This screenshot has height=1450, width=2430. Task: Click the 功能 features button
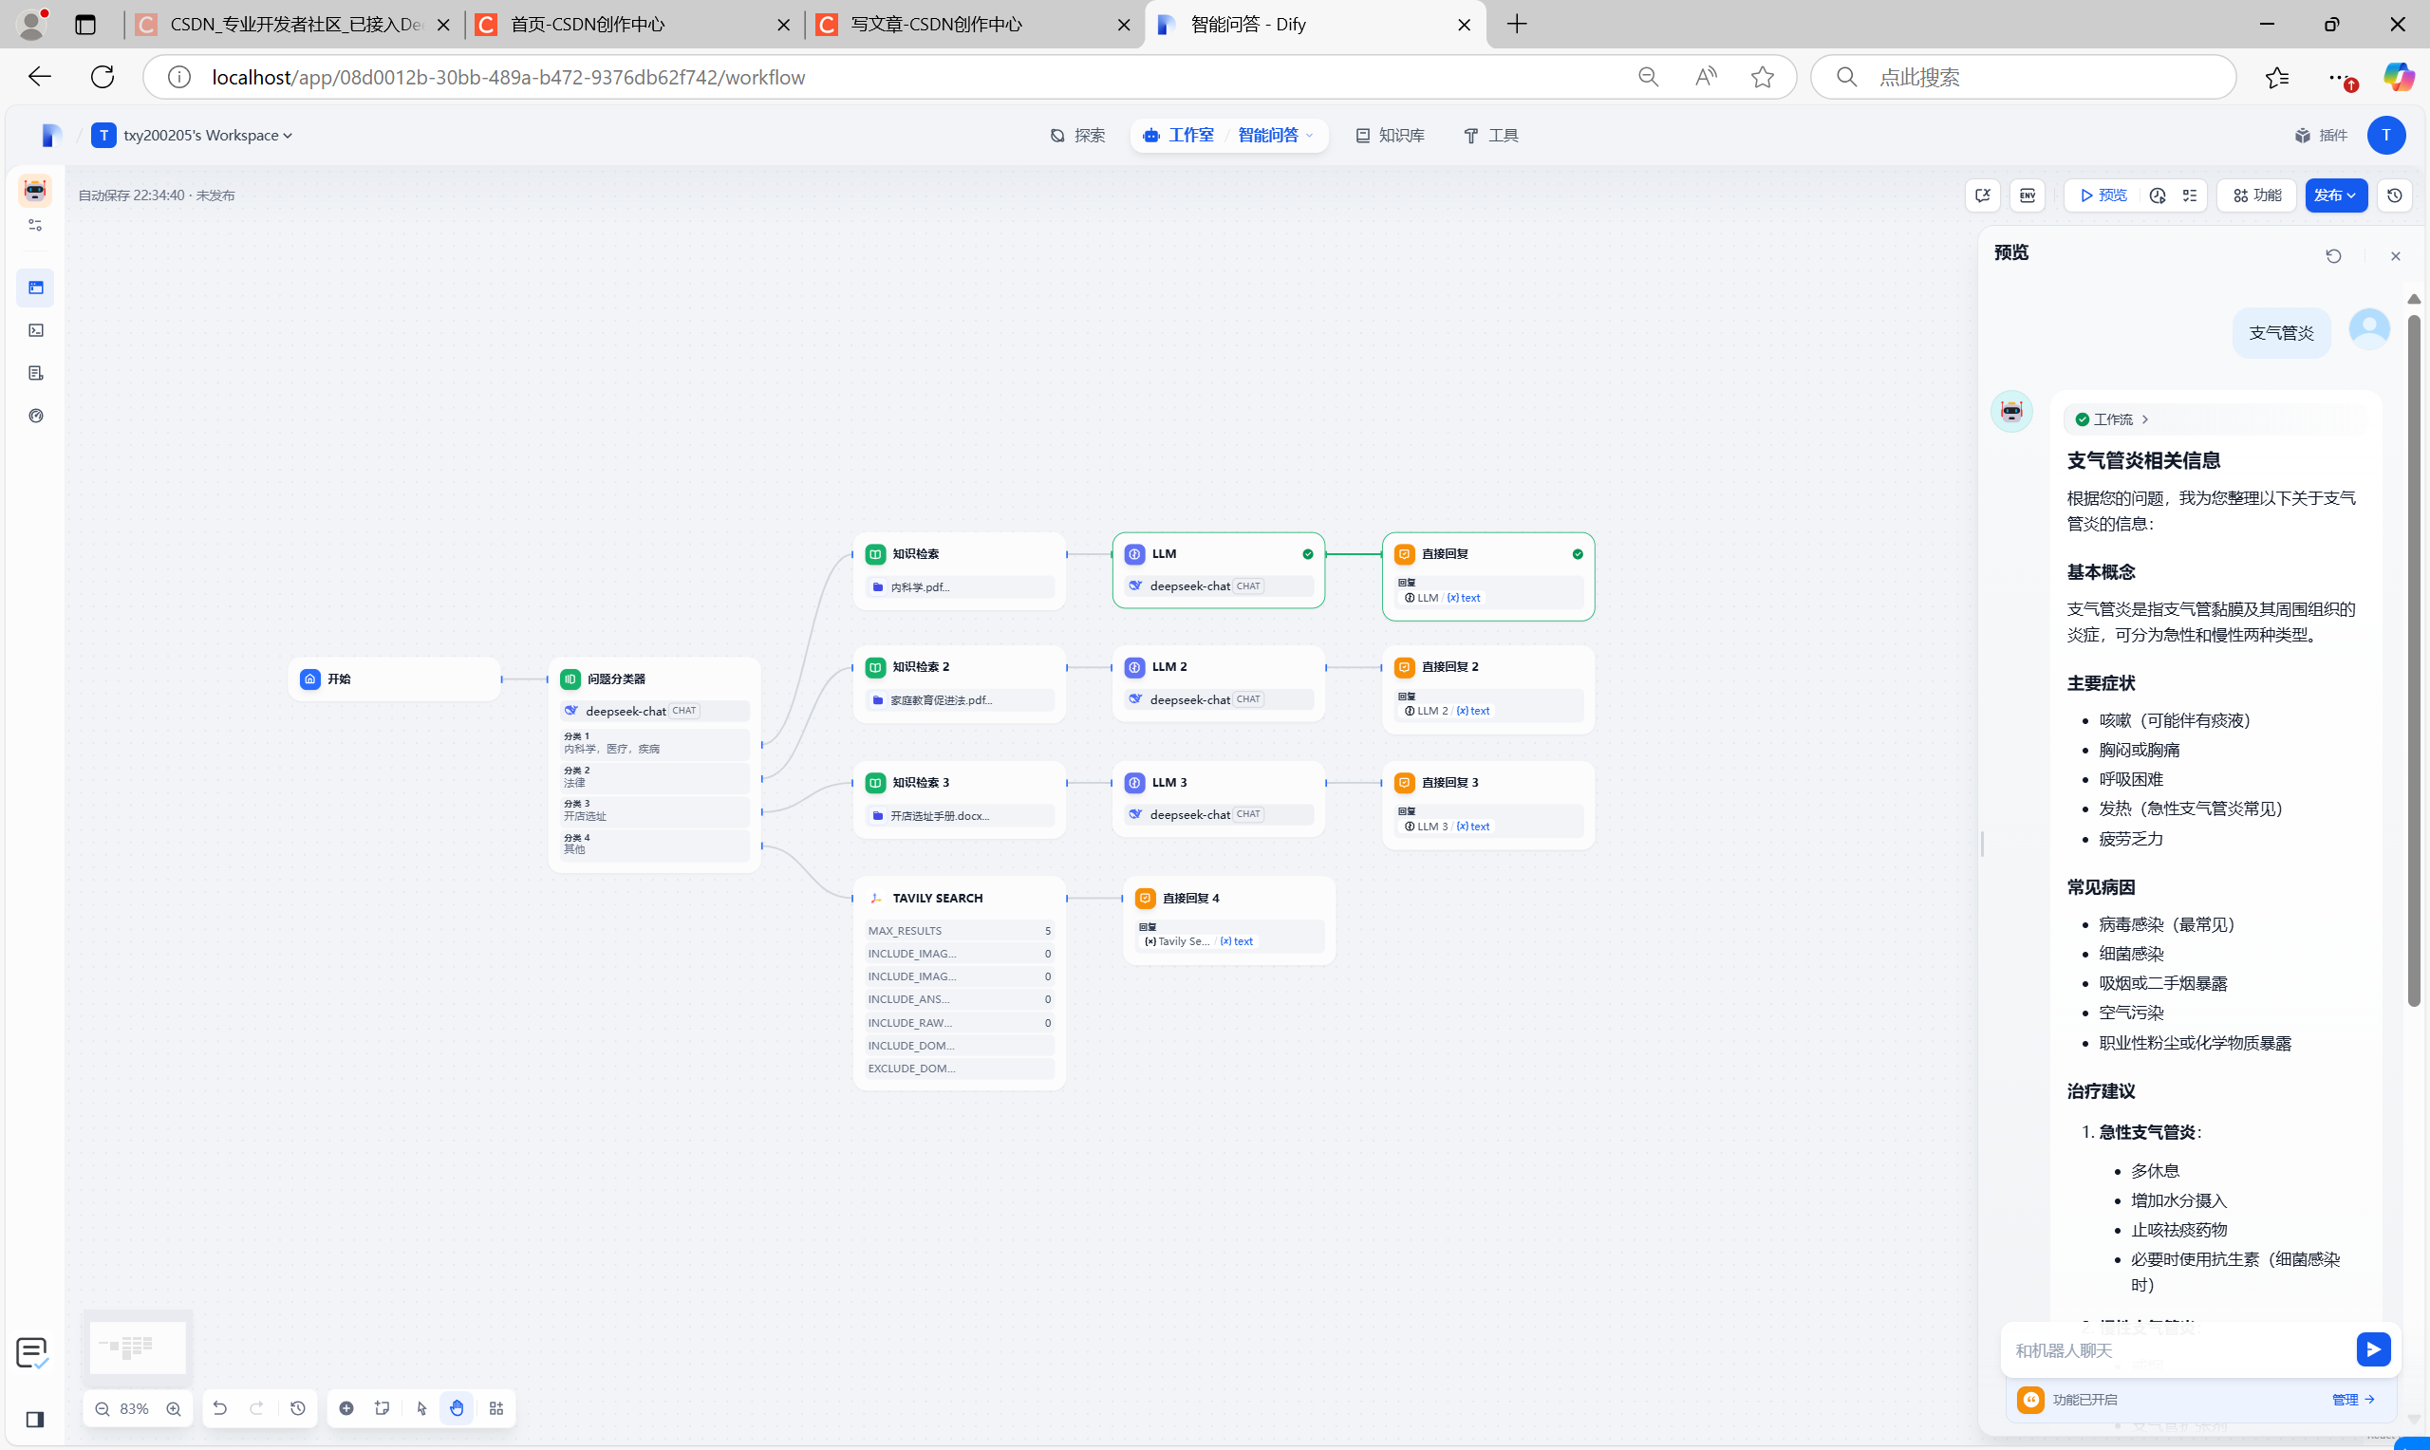coord(2257,195)
